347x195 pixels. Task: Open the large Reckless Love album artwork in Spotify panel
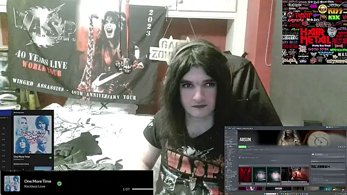coord(33,134)
